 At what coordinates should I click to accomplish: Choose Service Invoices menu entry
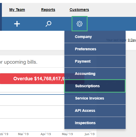tap(95, 98)
